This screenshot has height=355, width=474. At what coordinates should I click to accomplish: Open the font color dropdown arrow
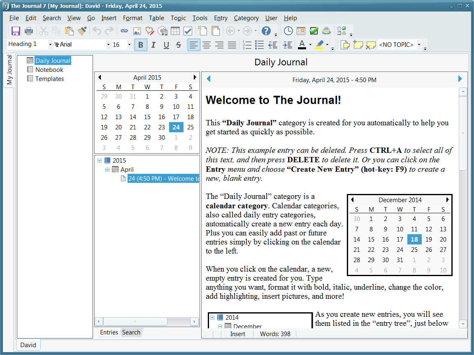tap(310, 45)
